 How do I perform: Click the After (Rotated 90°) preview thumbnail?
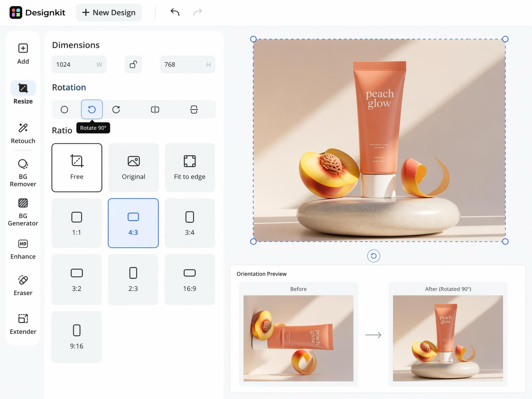[x=448, y=338]
